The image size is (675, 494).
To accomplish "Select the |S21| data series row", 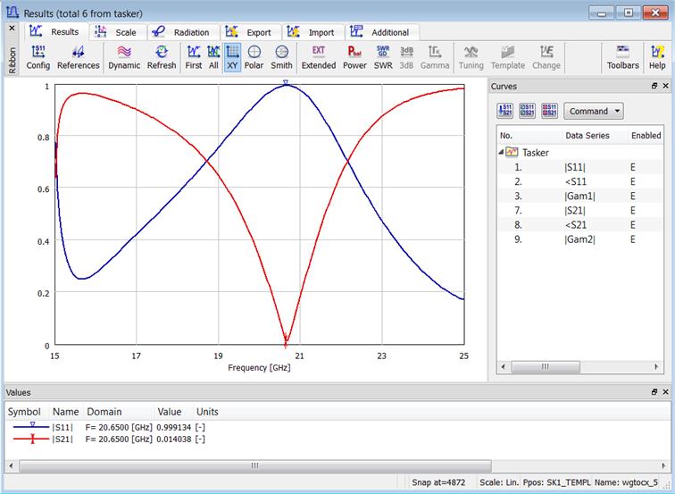I will coord(579,210).
